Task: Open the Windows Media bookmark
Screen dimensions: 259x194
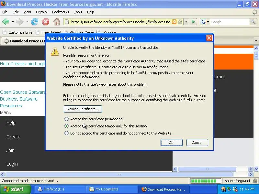Action: pos(79,32)
